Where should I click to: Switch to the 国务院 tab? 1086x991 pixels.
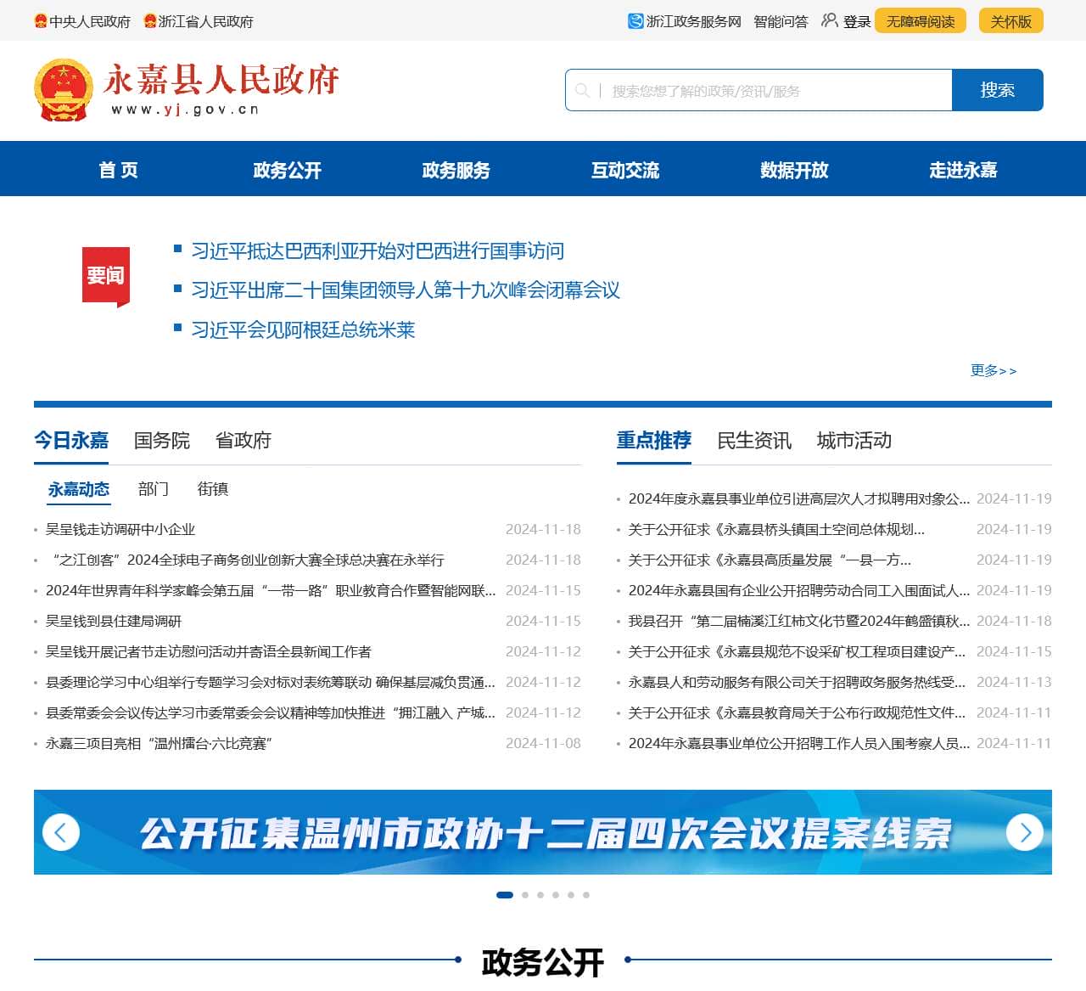tap(162, 441)
